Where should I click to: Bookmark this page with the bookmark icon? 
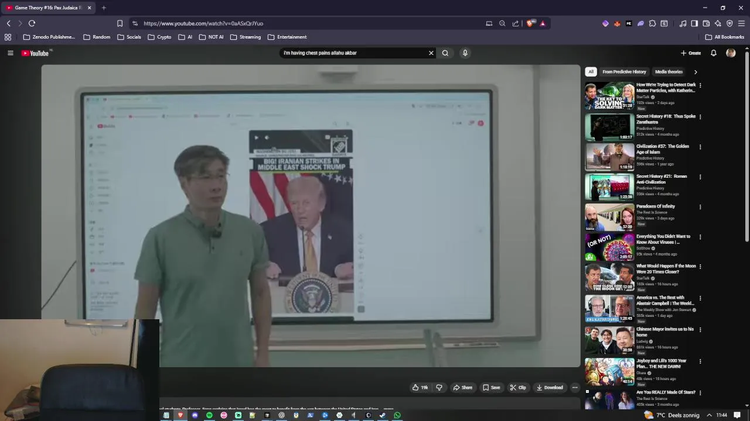point(120,23)
